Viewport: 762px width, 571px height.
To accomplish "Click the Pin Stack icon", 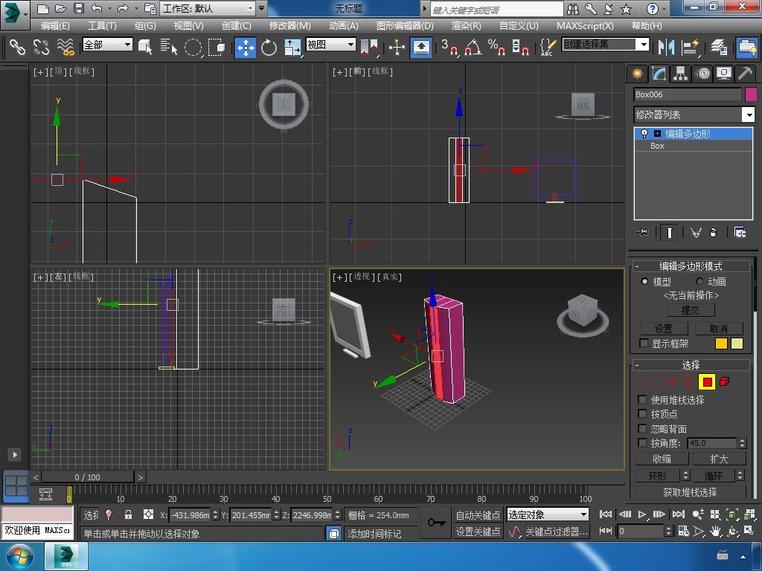I will pyautogui.click(x=642, y=233).
